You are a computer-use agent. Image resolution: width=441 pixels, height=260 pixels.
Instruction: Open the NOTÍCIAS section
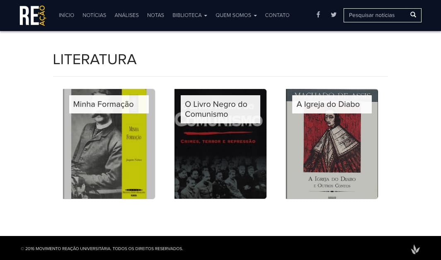tap(94, 15)
